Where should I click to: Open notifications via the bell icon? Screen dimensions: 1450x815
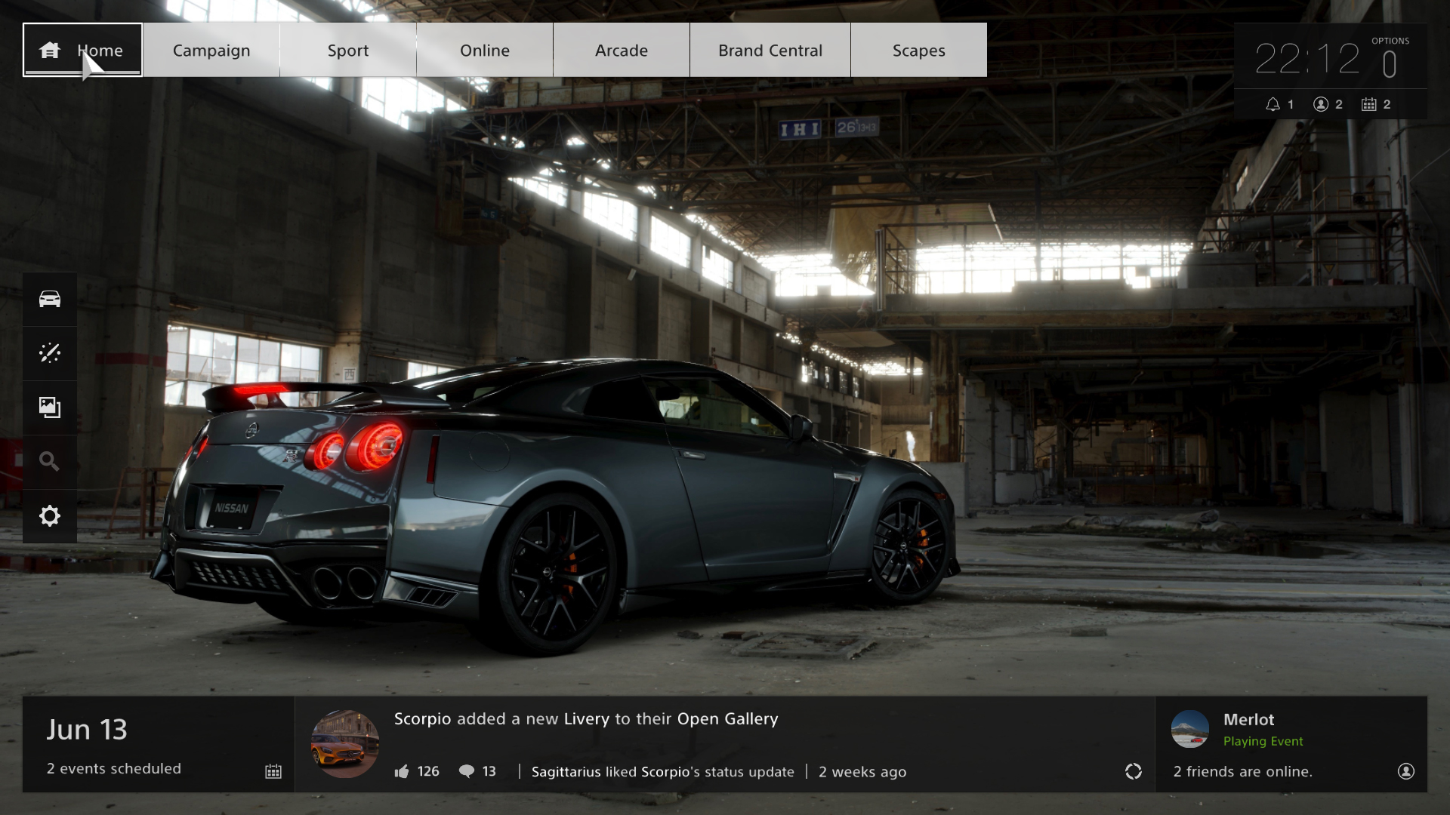(1273, 104)
